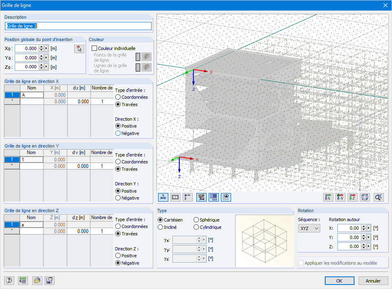Click the X0 value input field

tap(27, 48)
